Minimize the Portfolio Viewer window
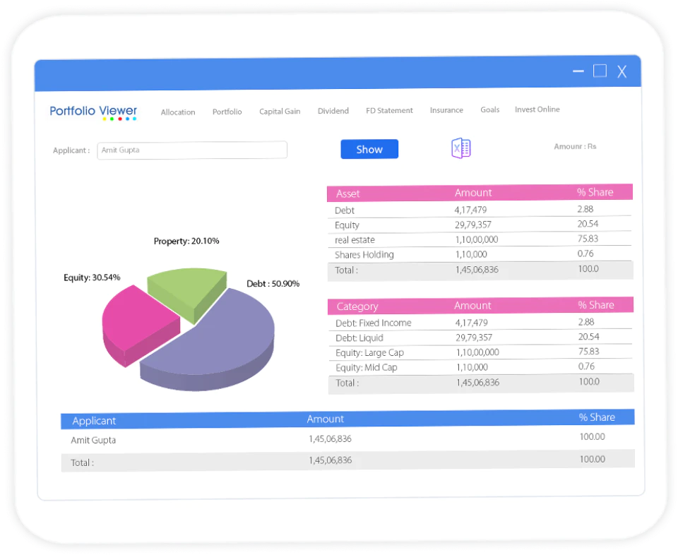The width and height of the screenshot is (678, 555). [x=578, y=71]
